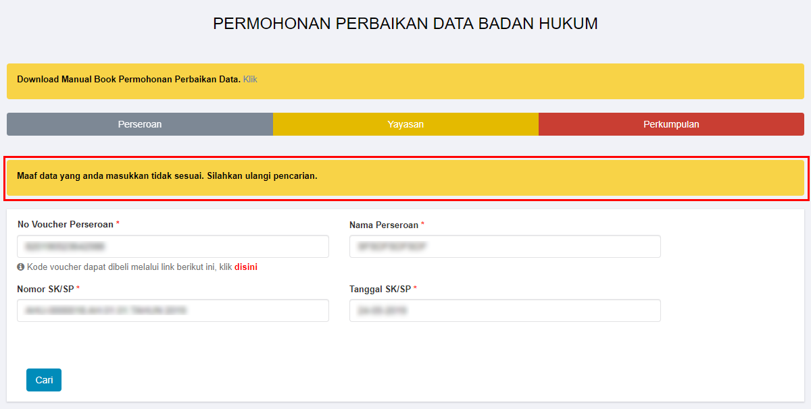Click the Nomor SK/SP label
The height and width of the screenshot is (409, 811).
pos(45,289)
